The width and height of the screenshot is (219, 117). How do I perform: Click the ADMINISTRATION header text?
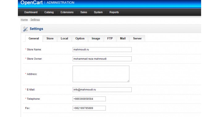click(x=60, y=2)
